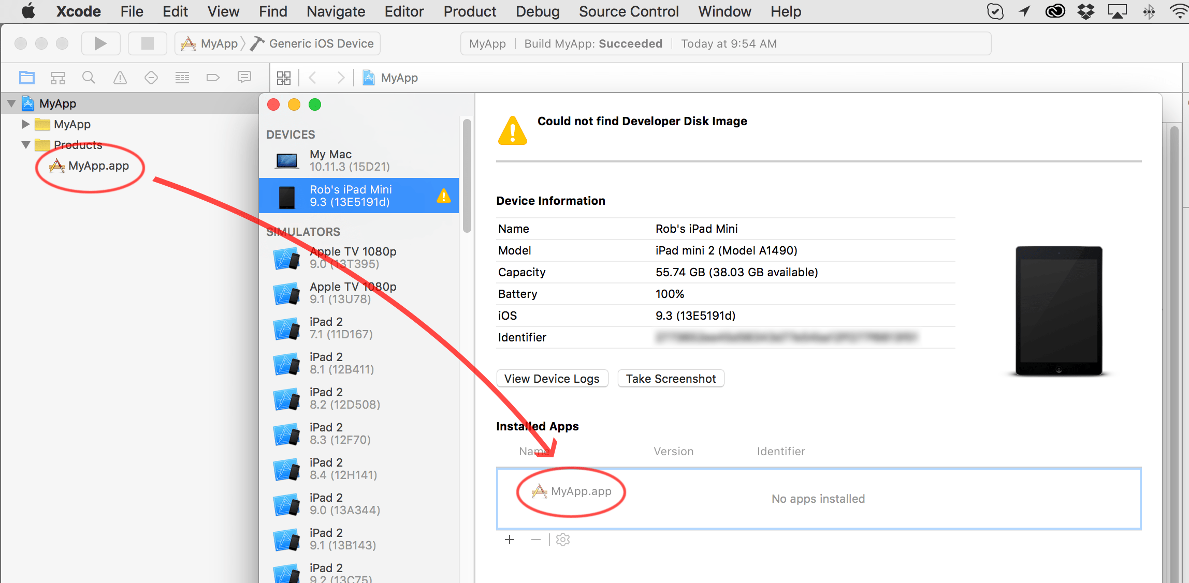The width and height of the screenshot is (1189, 583).
Task: Click the Run (play) button
Action: click(x=100, y=43)
